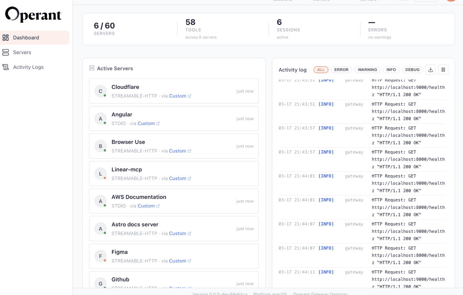The width and height of the screenshot is (463, 295).
Task: Open the Browser Use server card
Action: pos(174,146)
